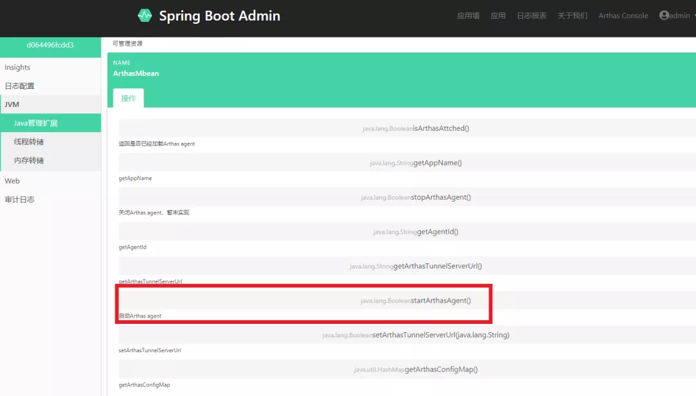
Task: Select Java管理扩展 in the sidebar
Action: pos(36,123)
